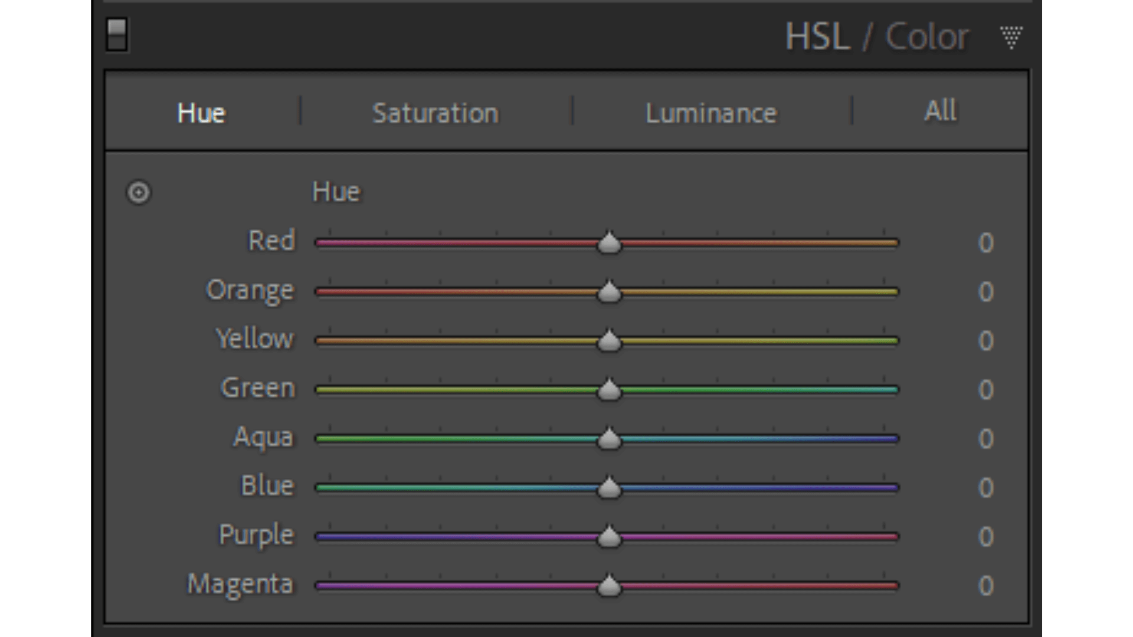
Task: Switch to the Hue tab
Action: click(x=201, y=113)
